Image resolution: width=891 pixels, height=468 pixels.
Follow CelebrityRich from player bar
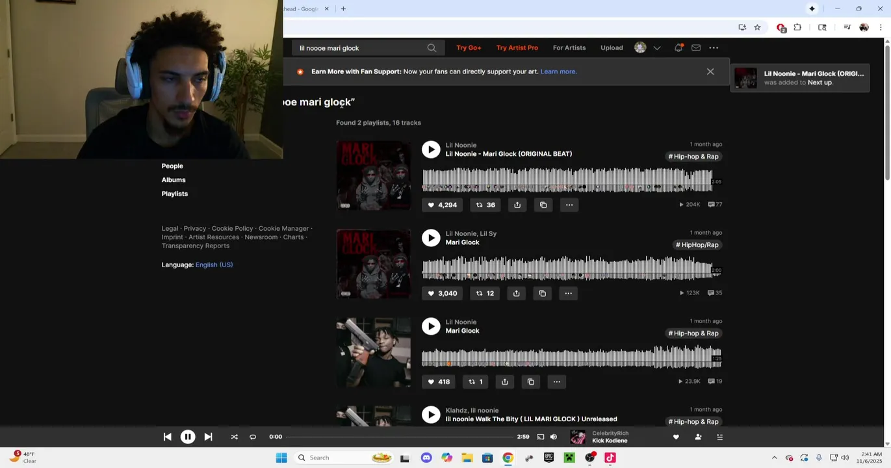(698, 437)
